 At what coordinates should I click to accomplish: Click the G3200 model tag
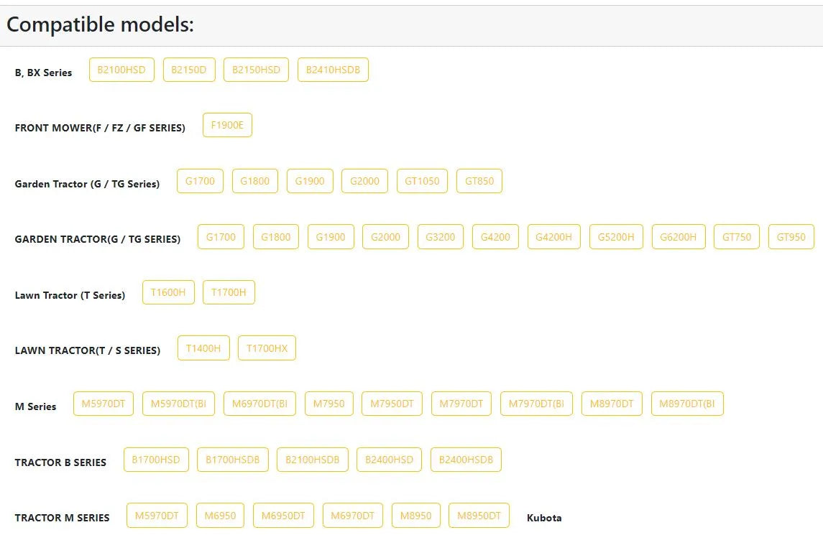click(x=441, y=237)
